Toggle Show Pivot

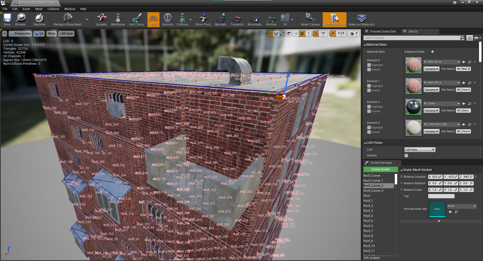click(203, 20)
